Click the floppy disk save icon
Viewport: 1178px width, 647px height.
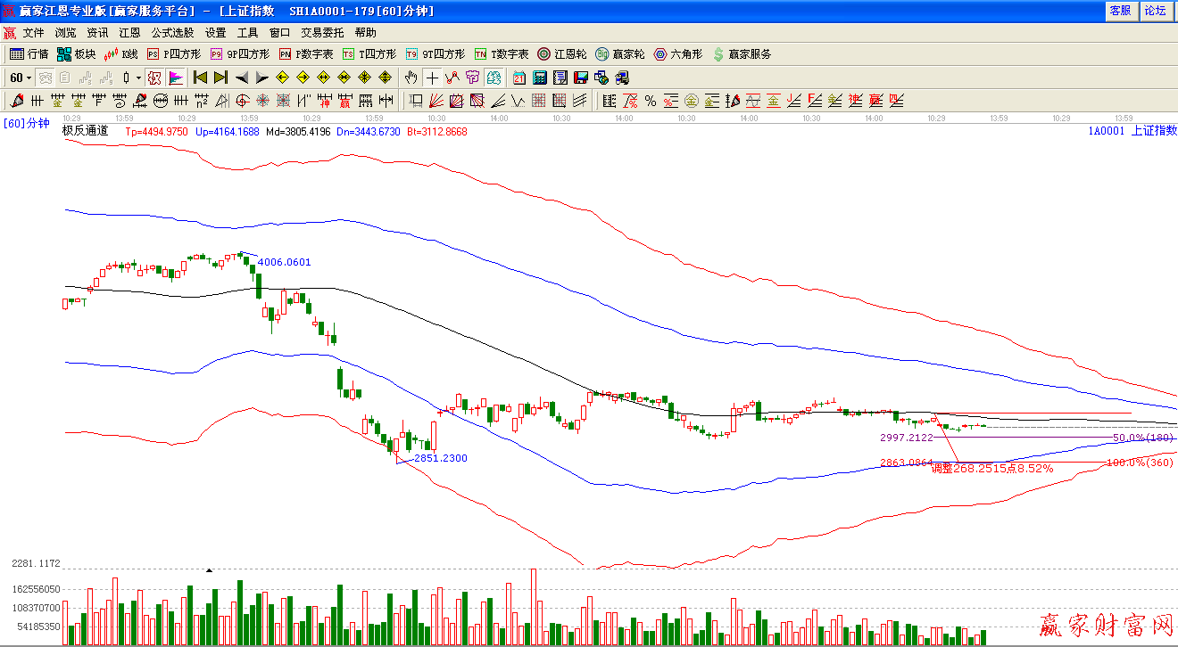581,78
